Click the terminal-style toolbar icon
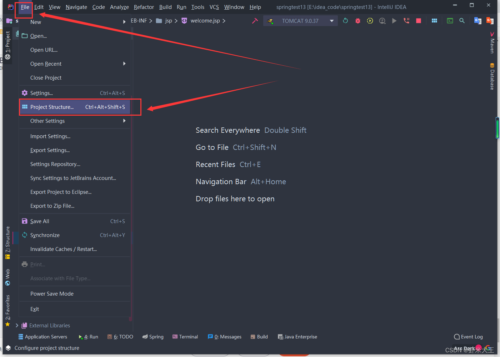This screenshot has height=357, width=500. [x=450, y=21]
